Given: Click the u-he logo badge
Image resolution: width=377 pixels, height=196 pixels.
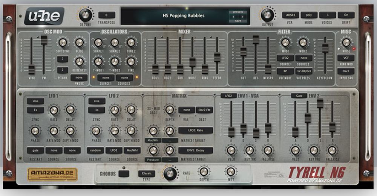Looking at the screenshot, I should (44, 16).
